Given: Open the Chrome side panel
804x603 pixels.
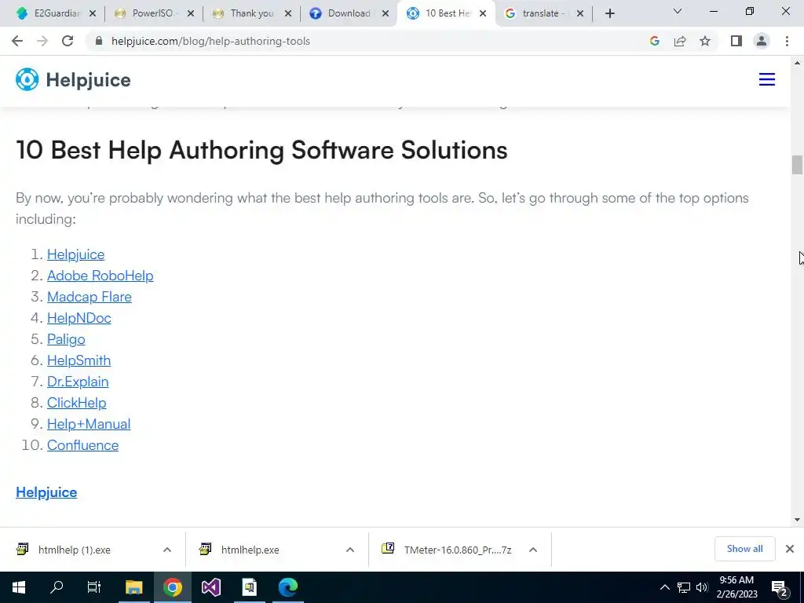Looking at the screenshot, I should tap(736, 41).
